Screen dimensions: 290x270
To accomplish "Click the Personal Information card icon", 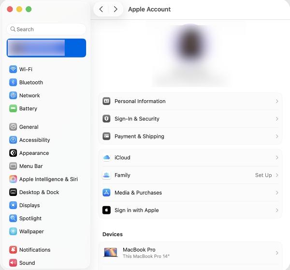I will (106, 101).
